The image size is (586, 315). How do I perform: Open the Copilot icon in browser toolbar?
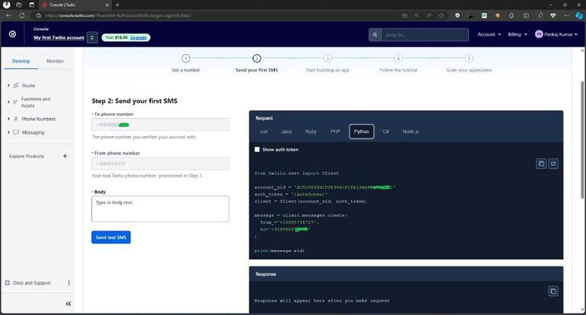[579, 15]
